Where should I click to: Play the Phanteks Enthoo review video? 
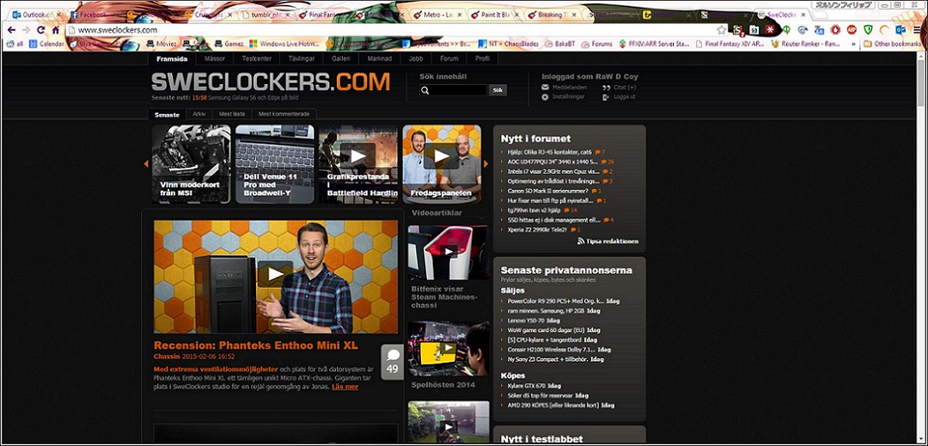pos(275,274)
